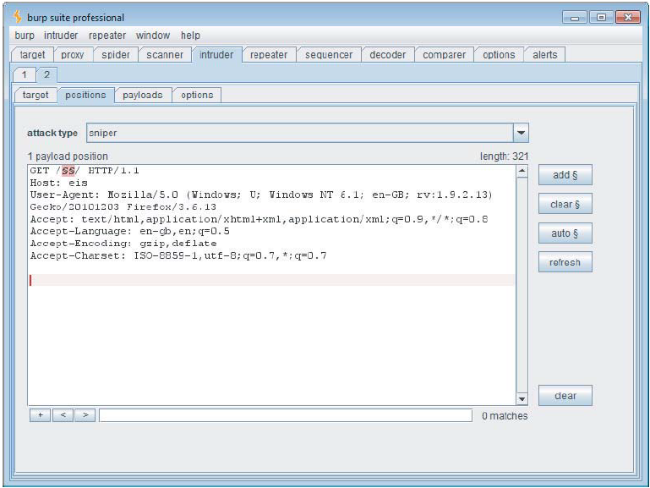The width and height of the screenshot is (650, 488).
Task: Click the scroll up arrow of request editor
Action: click(522, 171)
